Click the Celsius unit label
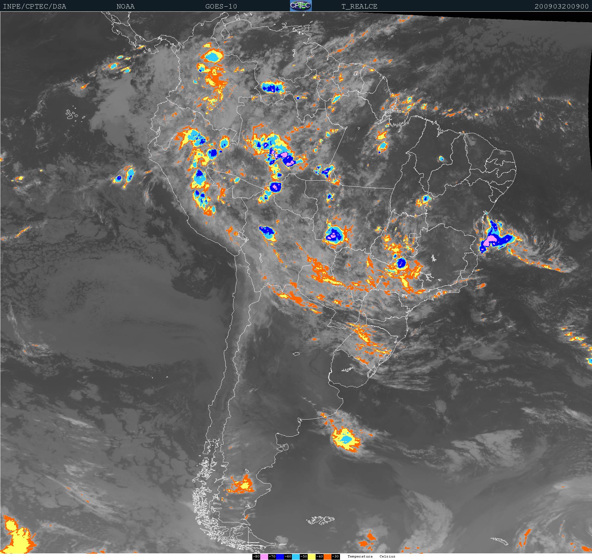 point(387,557)
